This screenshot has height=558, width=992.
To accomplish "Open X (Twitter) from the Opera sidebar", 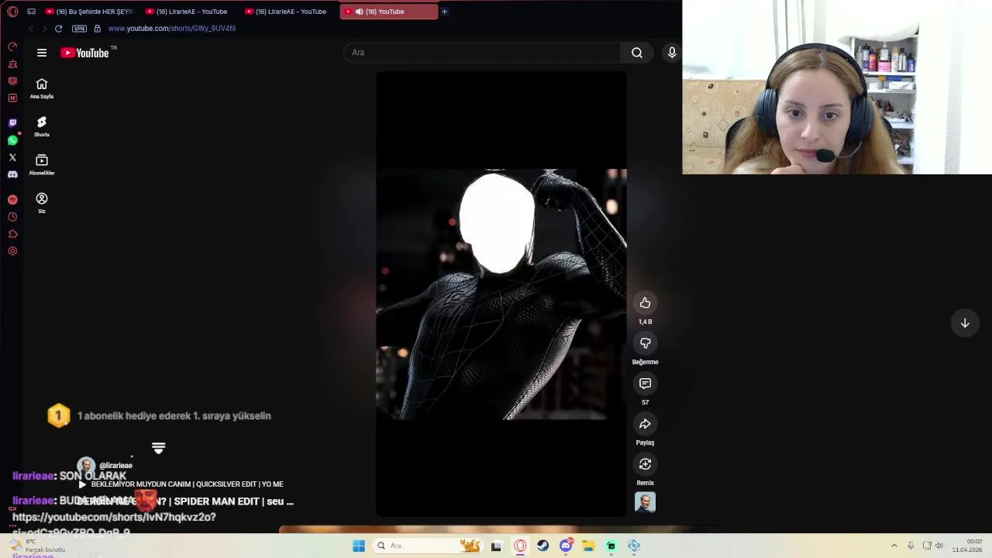I will pos(12,157).
